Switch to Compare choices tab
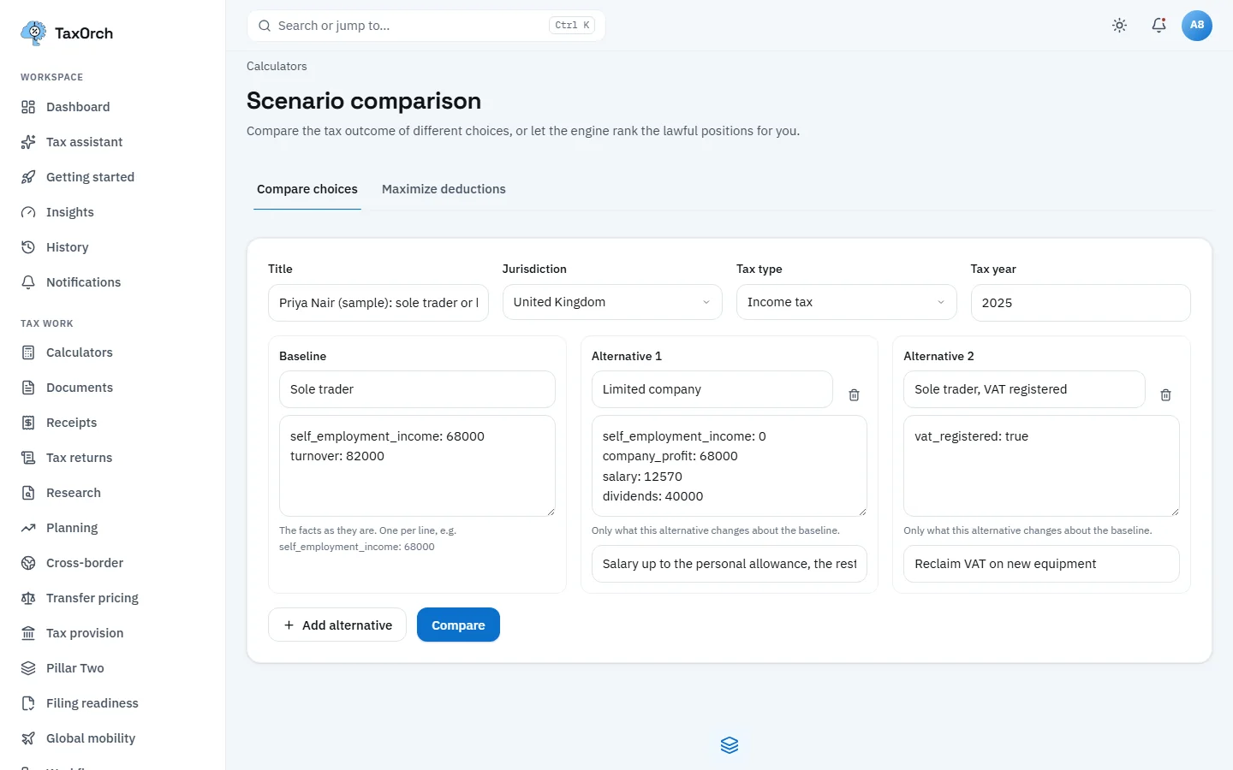This screenshot has height=770, width=1233. [x=307, y=189]
